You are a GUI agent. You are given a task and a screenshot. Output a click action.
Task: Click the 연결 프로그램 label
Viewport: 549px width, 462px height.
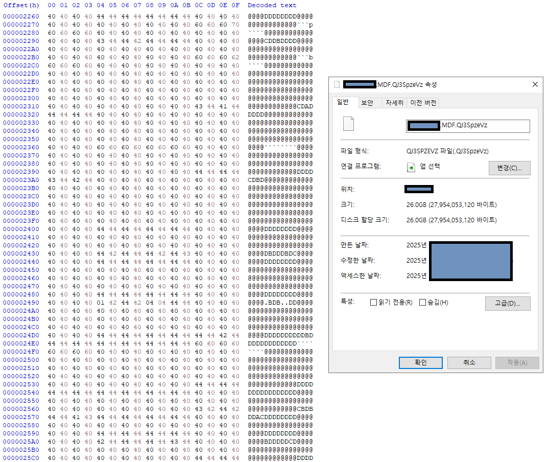(361, 166)
